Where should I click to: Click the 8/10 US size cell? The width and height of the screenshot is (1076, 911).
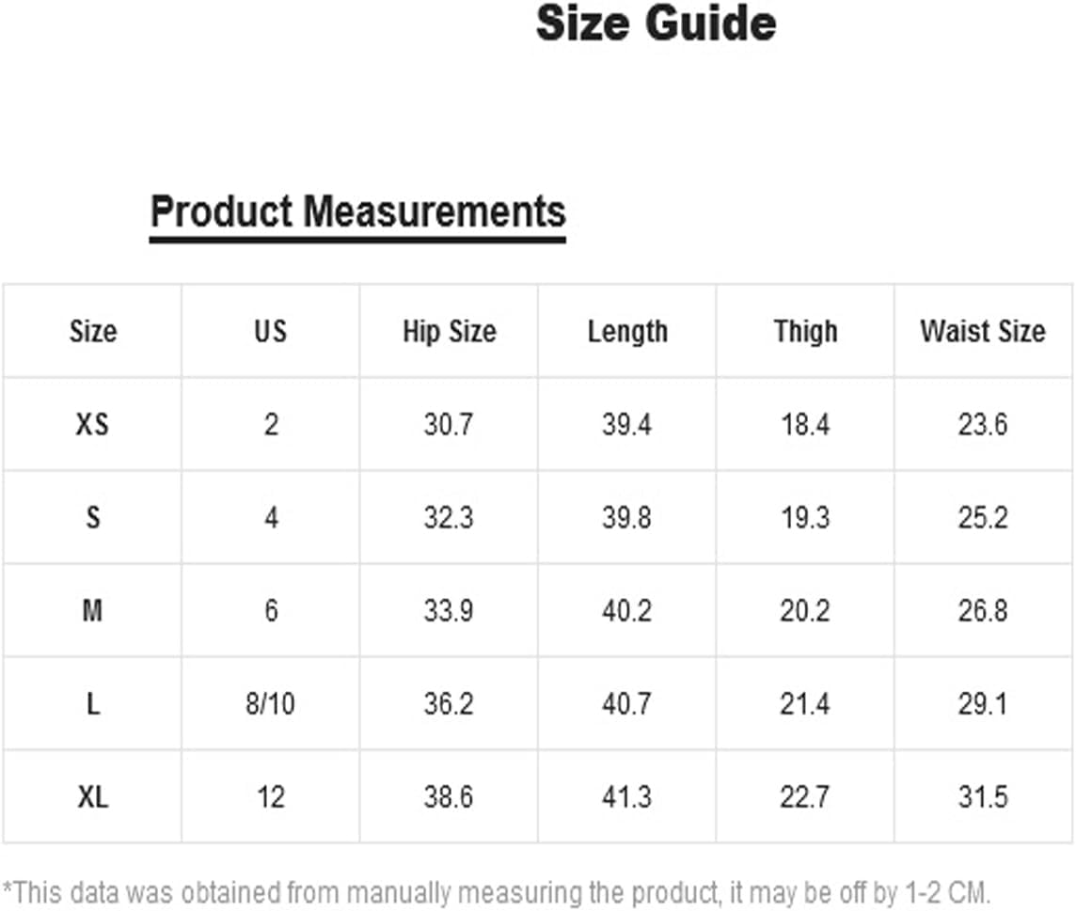(x=270, y=704)
